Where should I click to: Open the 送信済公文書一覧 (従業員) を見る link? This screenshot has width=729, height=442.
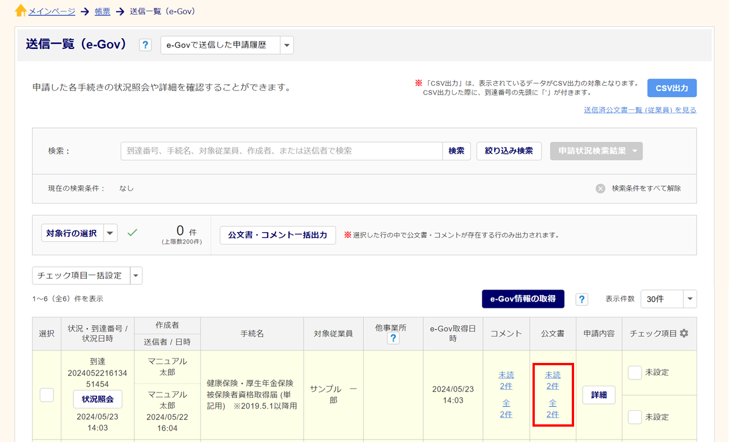(x=640, y=110)
